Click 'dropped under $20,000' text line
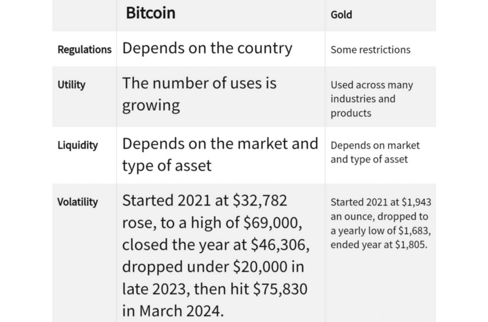This screenshot has width=488, height=322. [x=213, y=267]
